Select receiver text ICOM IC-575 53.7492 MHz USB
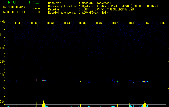Image resolution: width=169 pixels, height=107 pixels. tap(108, 9)
